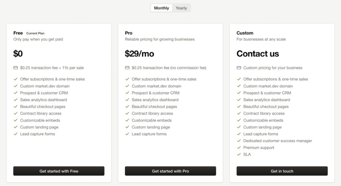Click the Free plan Contract library access checkmark
Screen dimensions: 341x186
(x=15, y=113)
